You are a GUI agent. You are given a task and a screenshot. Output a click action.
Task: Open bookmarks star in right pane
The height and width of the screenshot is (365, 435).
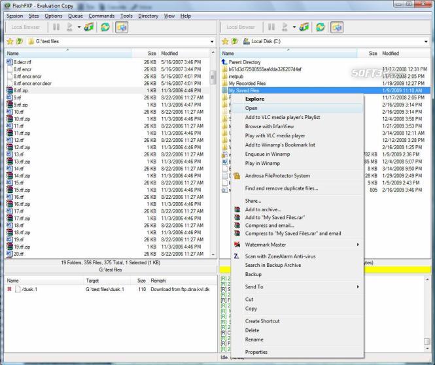[225, 42]
